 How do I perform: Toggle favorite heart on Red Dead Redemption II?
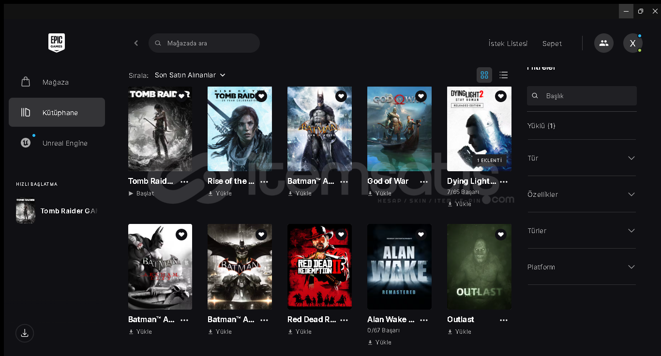(x=341, y=235)
